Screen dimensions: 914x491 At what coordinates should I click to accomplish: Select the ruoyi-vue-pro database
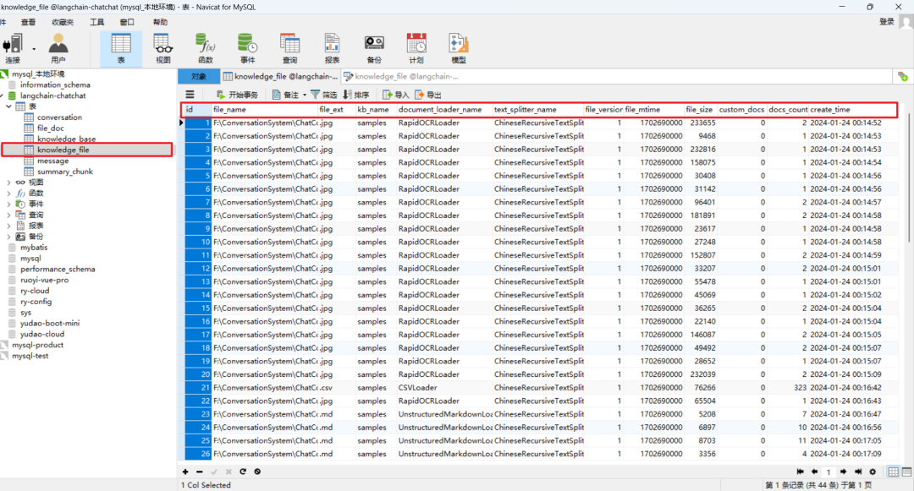[x=44, y=280]
